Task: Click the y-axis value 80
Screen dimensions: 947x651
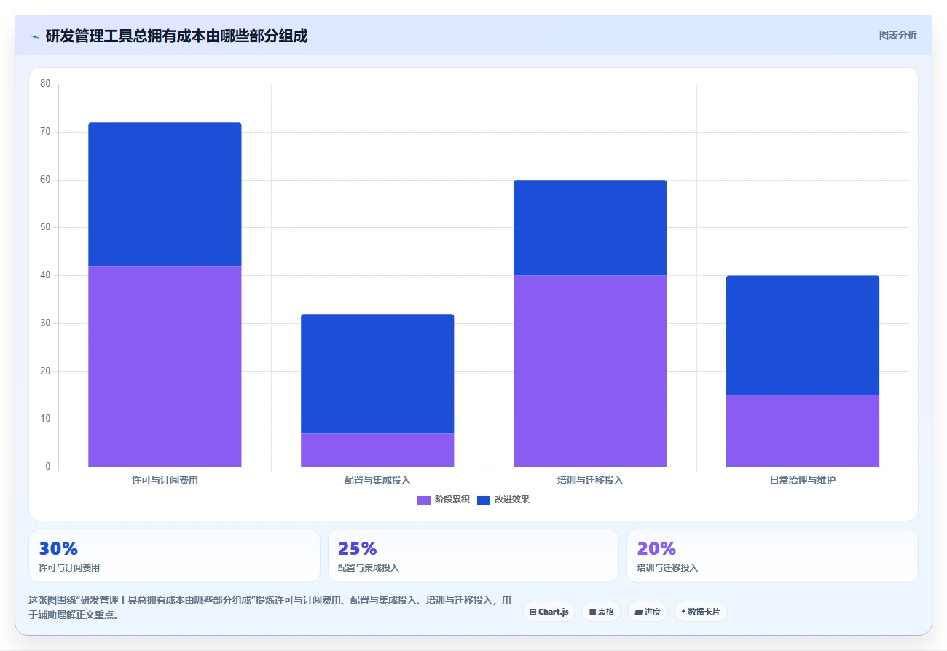Action: 45,84
